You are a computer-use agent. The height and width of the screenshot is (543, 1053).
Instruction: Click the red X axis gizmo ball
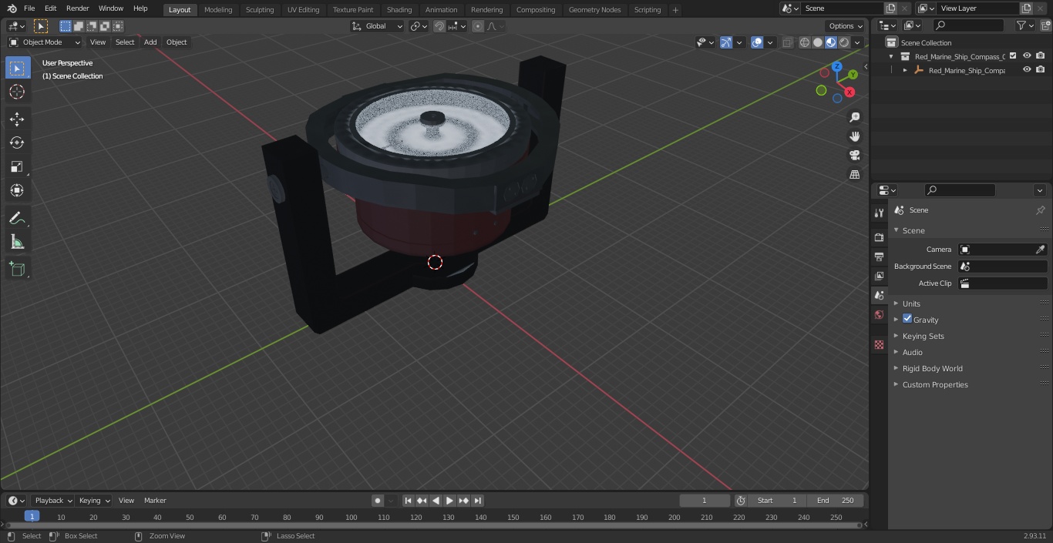[x=849, y=92]
